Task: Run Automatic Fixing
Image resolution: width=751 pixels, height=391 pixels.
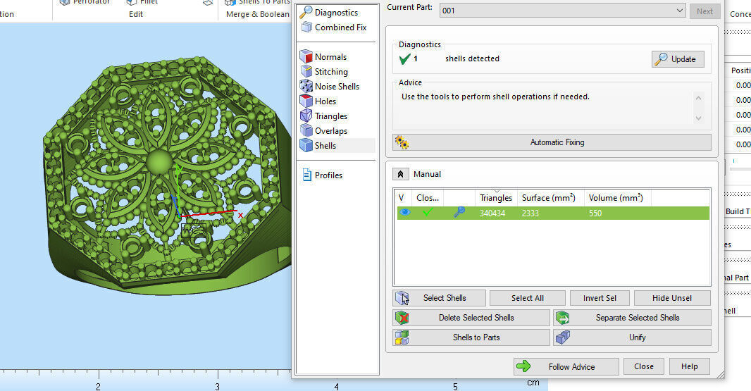Action: [x=552, y=142]
